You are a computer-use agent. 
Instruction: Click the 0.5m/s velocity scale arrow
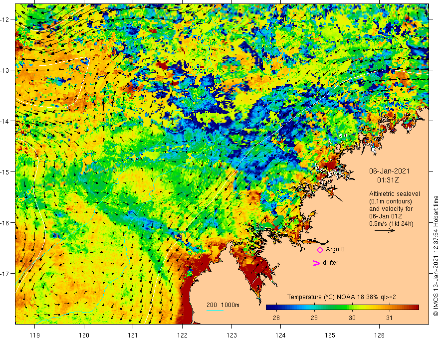click(x=385, y=230)
